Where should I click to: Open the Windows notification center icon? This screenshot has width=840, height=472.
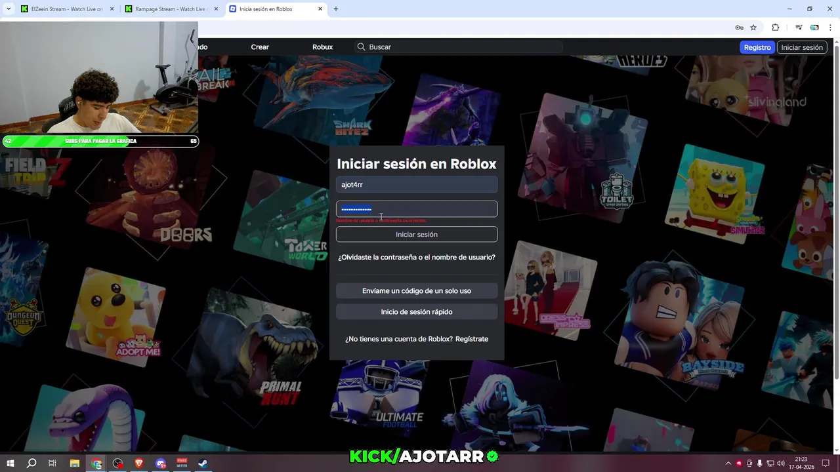point(826,463)
